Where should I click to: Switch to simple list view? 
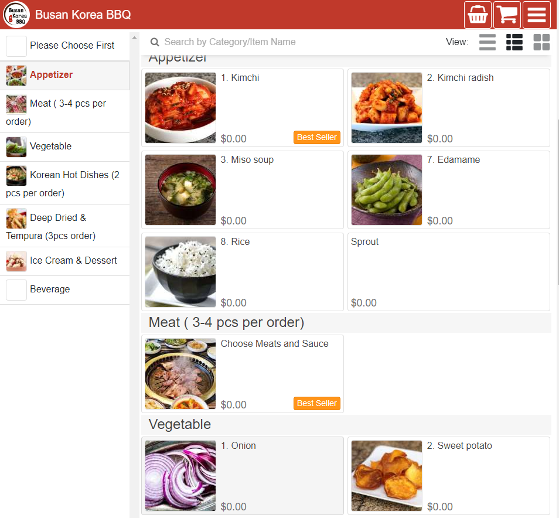pyautogui.click(x=487, y=42)
